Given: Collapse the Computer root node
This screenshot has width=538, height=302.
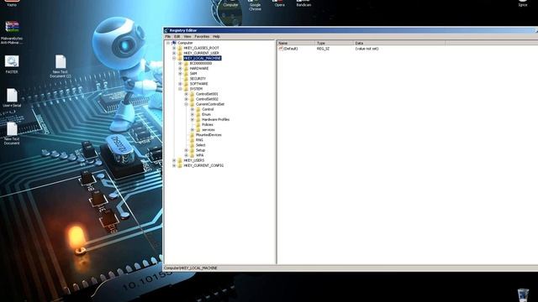Looking at the screenshot, I should click(168, 43).
